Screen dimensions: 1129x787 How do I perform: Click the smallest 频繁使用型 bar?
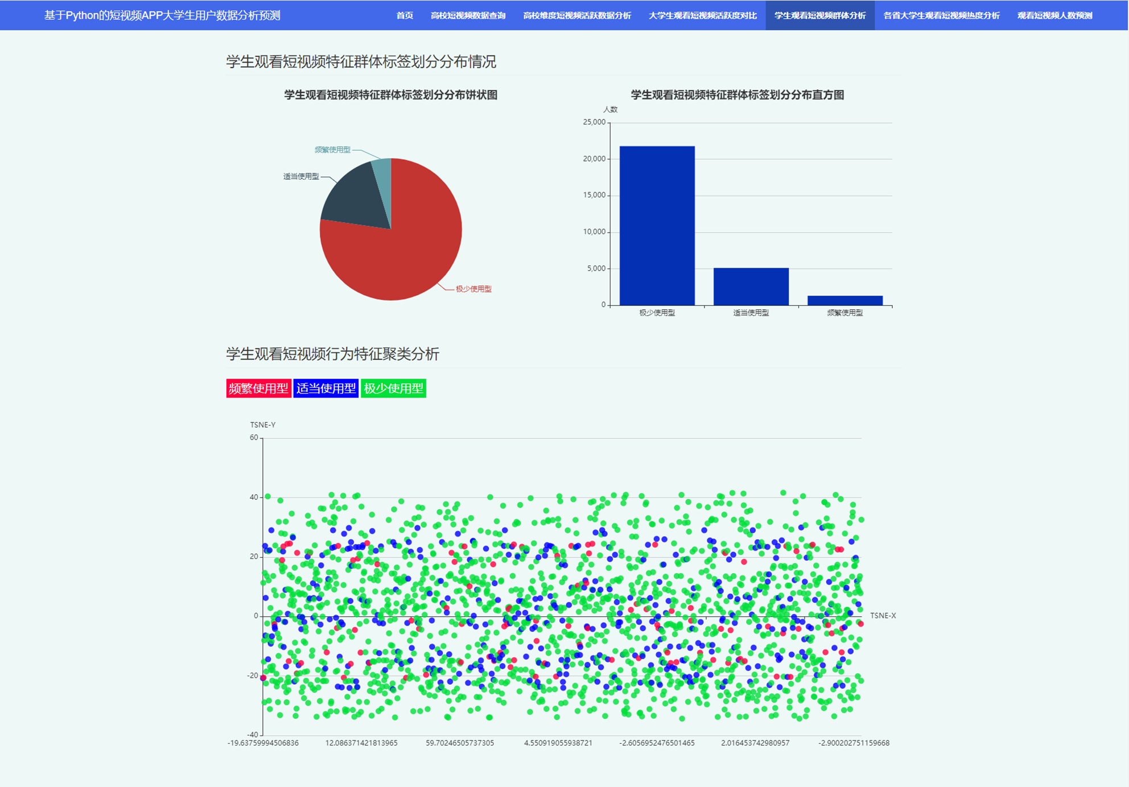[844, 300]
